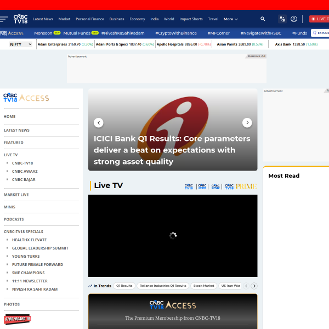Click the trending arrow icon beside In Trends
Image resolution: width=329 pixels, height=329 pixels.
tap(90, 286)
